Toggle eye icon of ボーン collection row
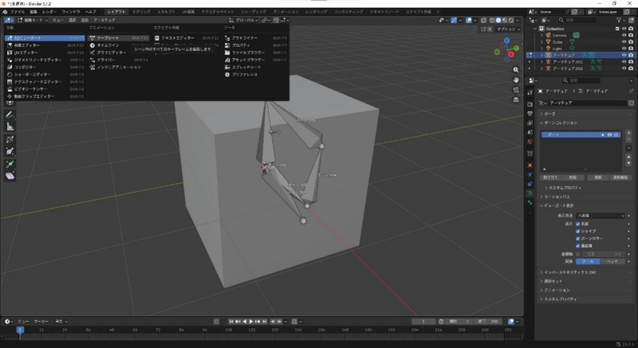Screen dimensions: 638x348 pyautogui.click(x=609, y=135)
